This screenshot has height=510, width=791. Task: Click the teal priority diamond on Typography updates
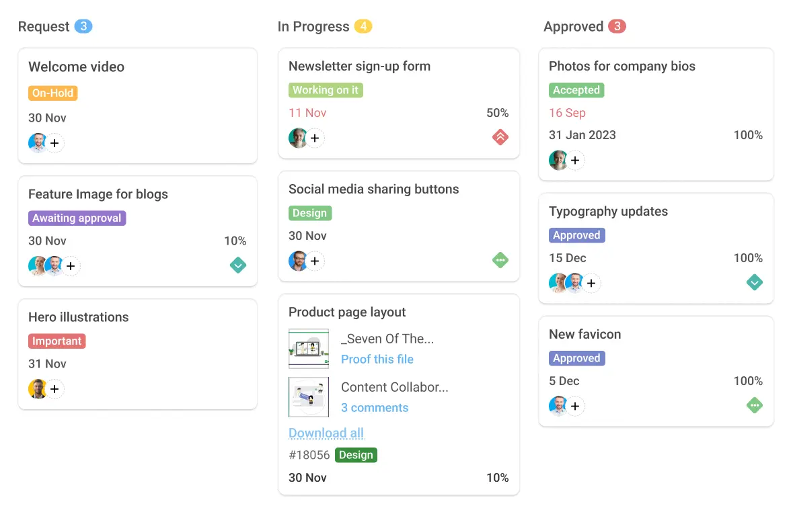tap(755, 282)
